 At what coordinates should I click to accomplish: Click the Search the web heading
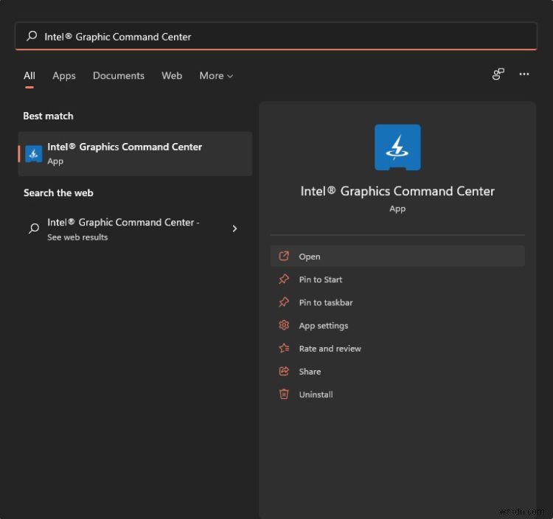tap(58, 193)
